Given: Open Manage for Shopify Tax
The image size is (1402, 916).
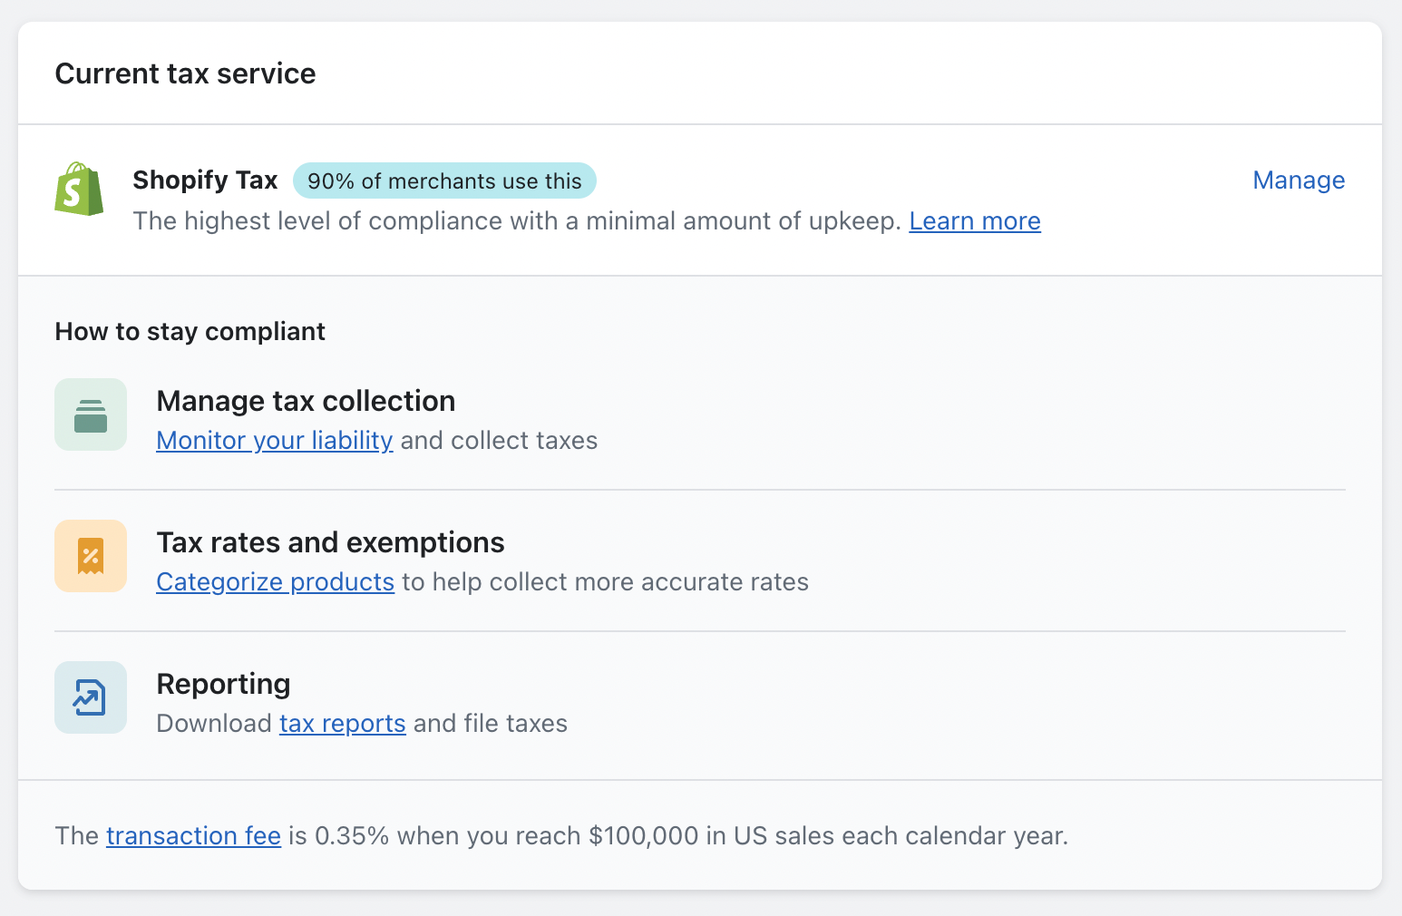Looking at the screenshot, I should 1299,180.
